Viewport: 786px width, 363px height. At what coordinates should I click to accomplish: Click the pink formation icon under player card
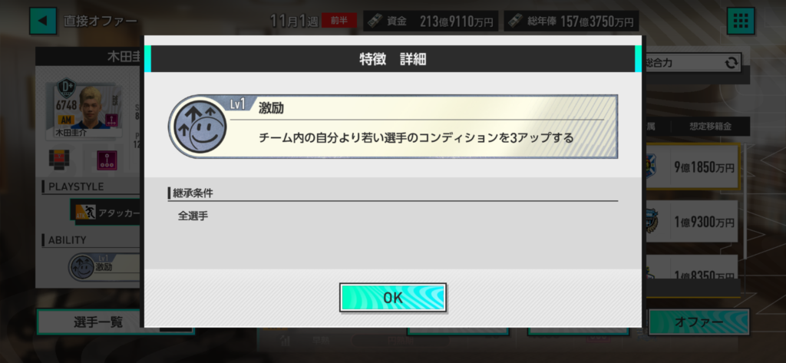(107, 160)
